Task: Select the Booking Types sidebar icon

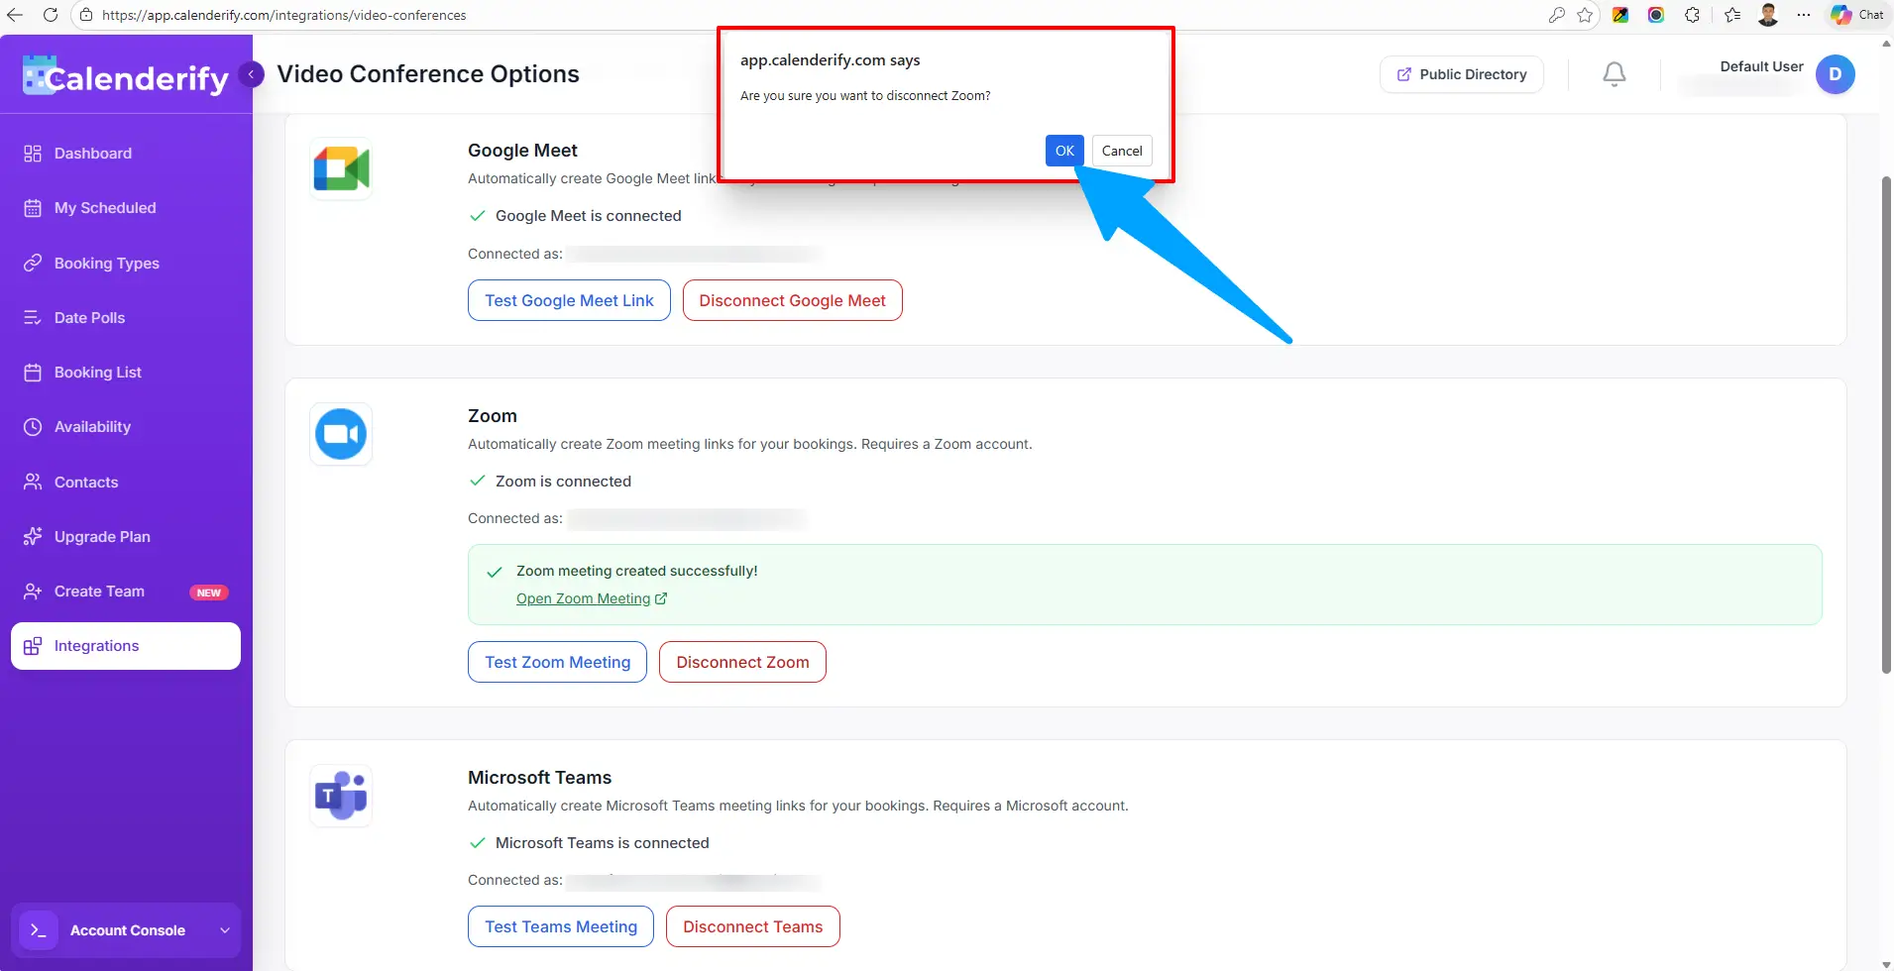Action: tap(33, 263)
